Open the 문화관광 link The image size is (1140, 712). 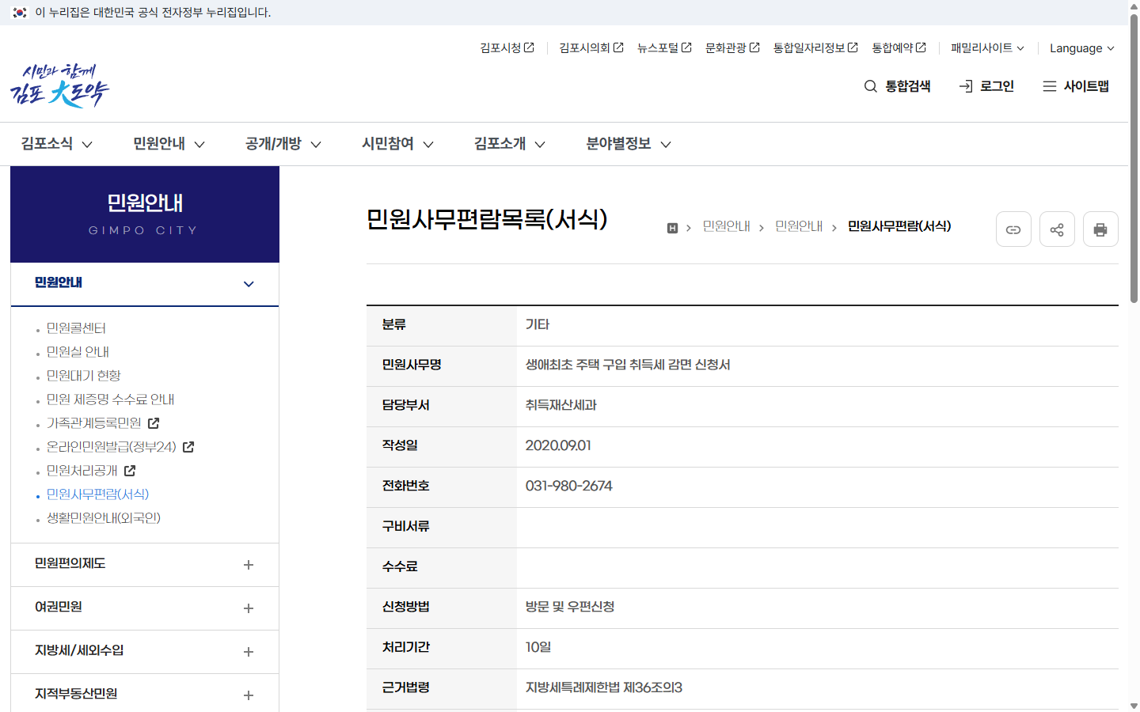732,48
